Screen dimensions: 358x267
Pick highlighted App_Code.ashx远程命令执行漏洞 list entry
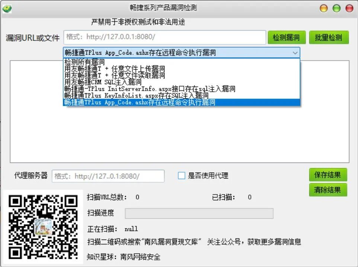click(182, 102)
